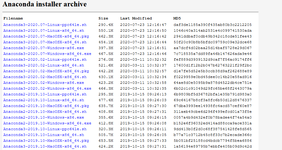Screen dimensions: 282x150
Task: Select MD5 hash 50f20c90b8b5bfdc09759c09e32dce68
Action: coord(213,42)
